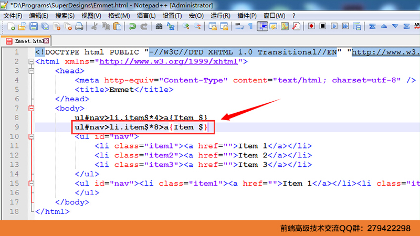Toggle word wrap toolbar button

239,26
